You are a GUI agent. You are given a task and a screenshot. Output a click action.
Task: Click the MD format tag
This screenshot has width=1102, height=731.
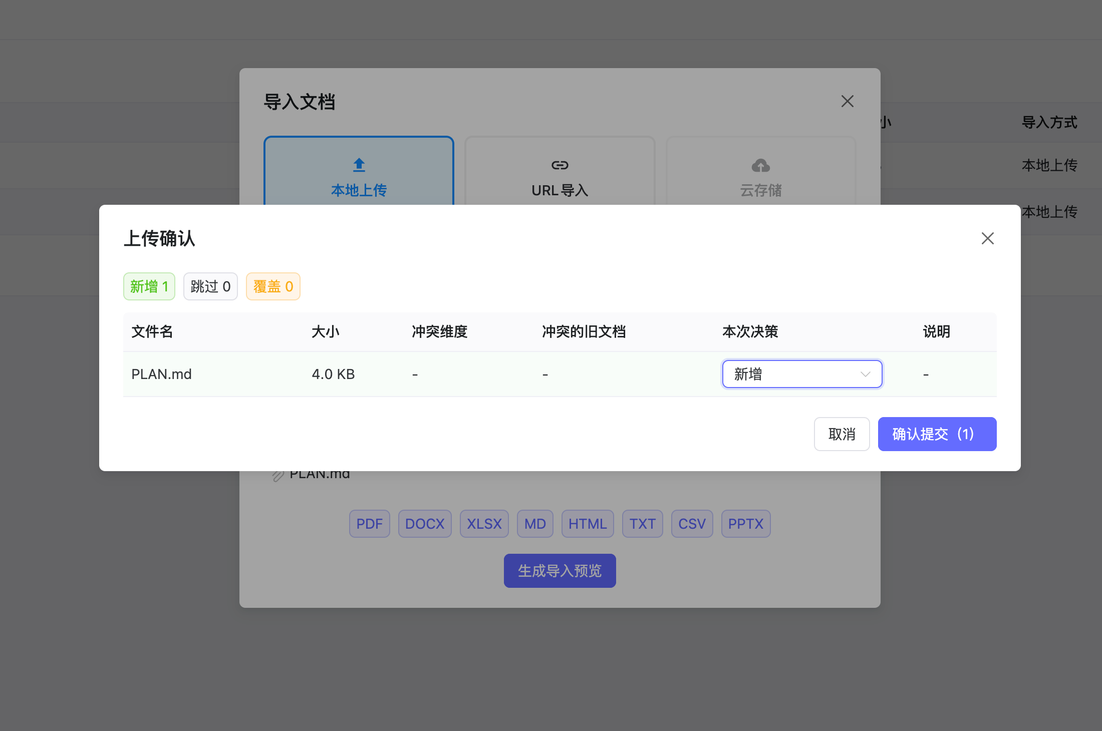(x=535, y=524)
